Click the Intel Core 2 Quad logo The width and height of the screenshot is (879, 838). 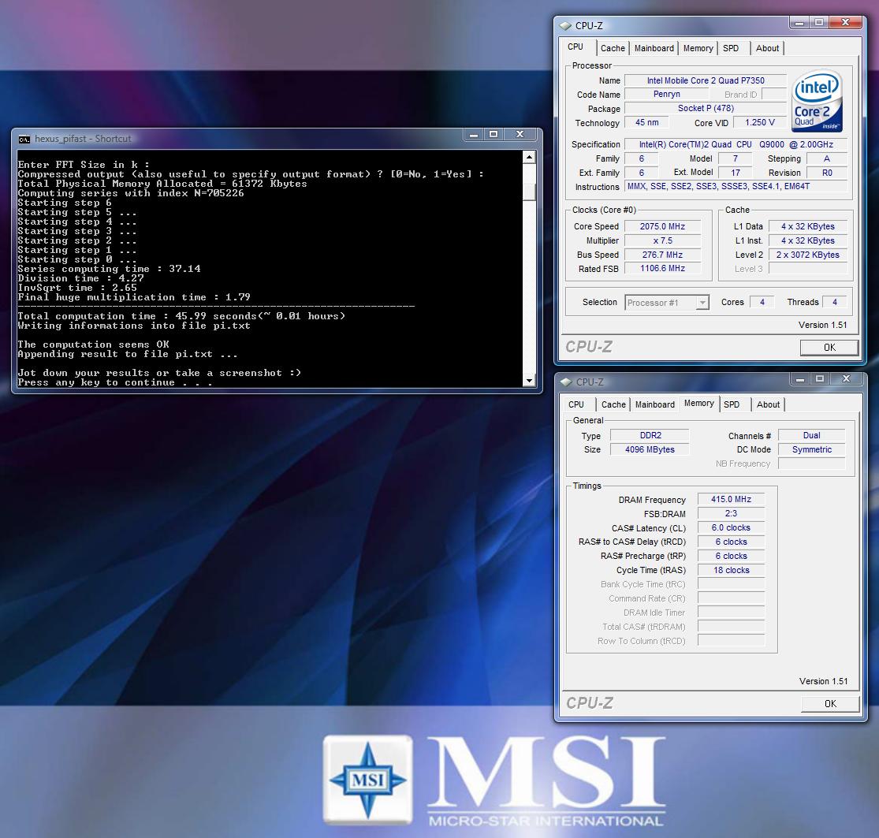click(817, 100)
